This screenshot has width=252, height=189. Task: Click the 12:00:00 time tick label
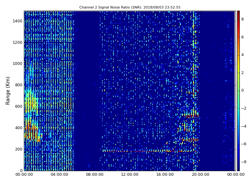130,175
